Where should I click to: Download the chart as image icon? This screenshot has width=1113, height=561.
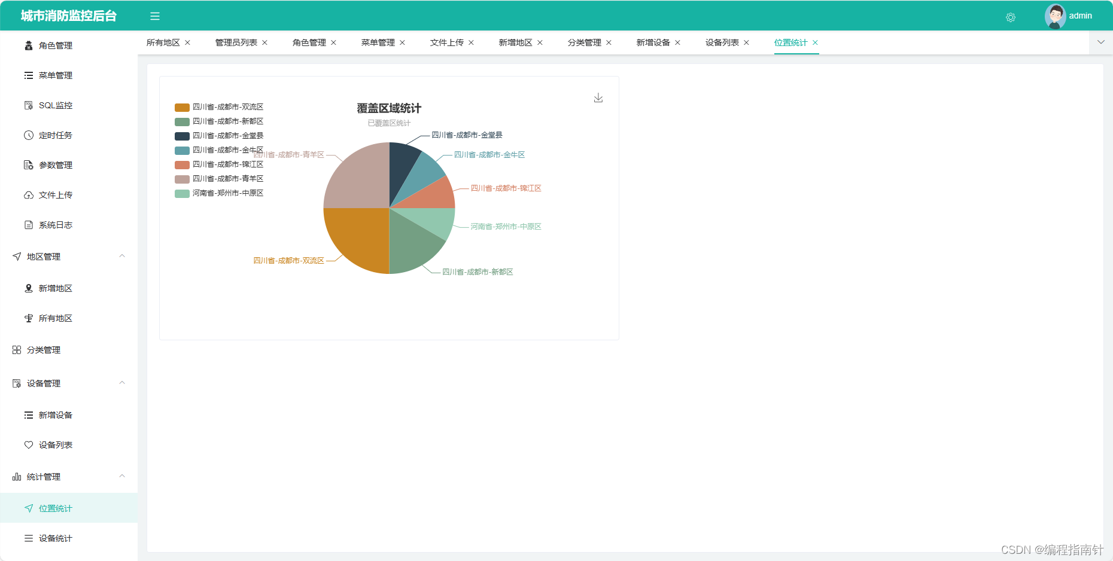pos(598,98)
